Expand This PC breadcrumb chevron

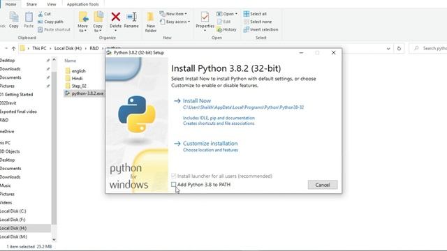coord(50,49)
